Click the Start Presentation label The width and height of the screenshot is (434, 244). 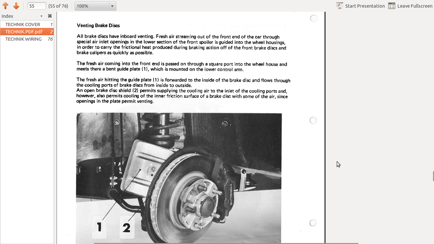coord(365,6)
